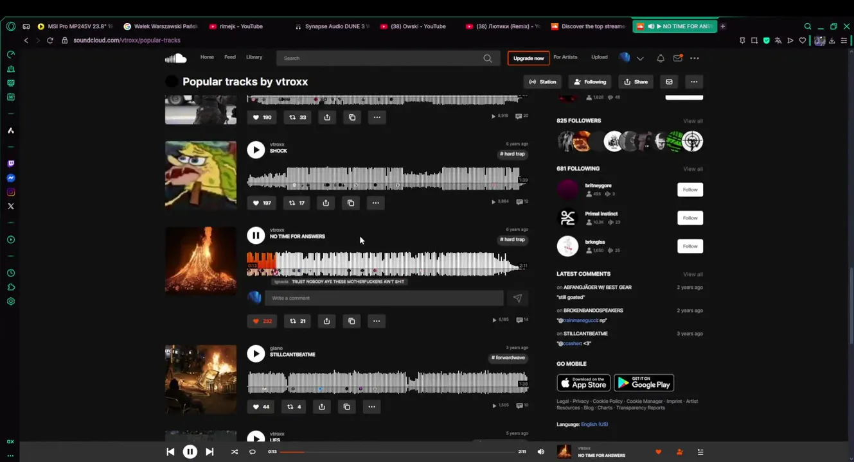
Task: Go to Home in SoundCloud nav
Action: (207, 57)
